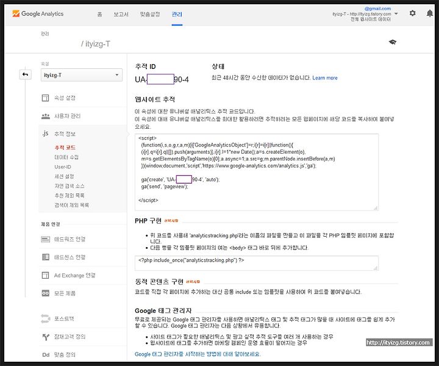439x366 pixels.
Task: Open the 자연 검색 소스 submenu item
Action: [x=70, y=186]
